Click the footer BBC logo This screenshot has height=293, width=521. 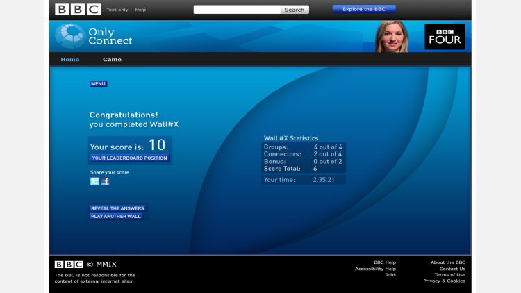(x=69, y=265)
